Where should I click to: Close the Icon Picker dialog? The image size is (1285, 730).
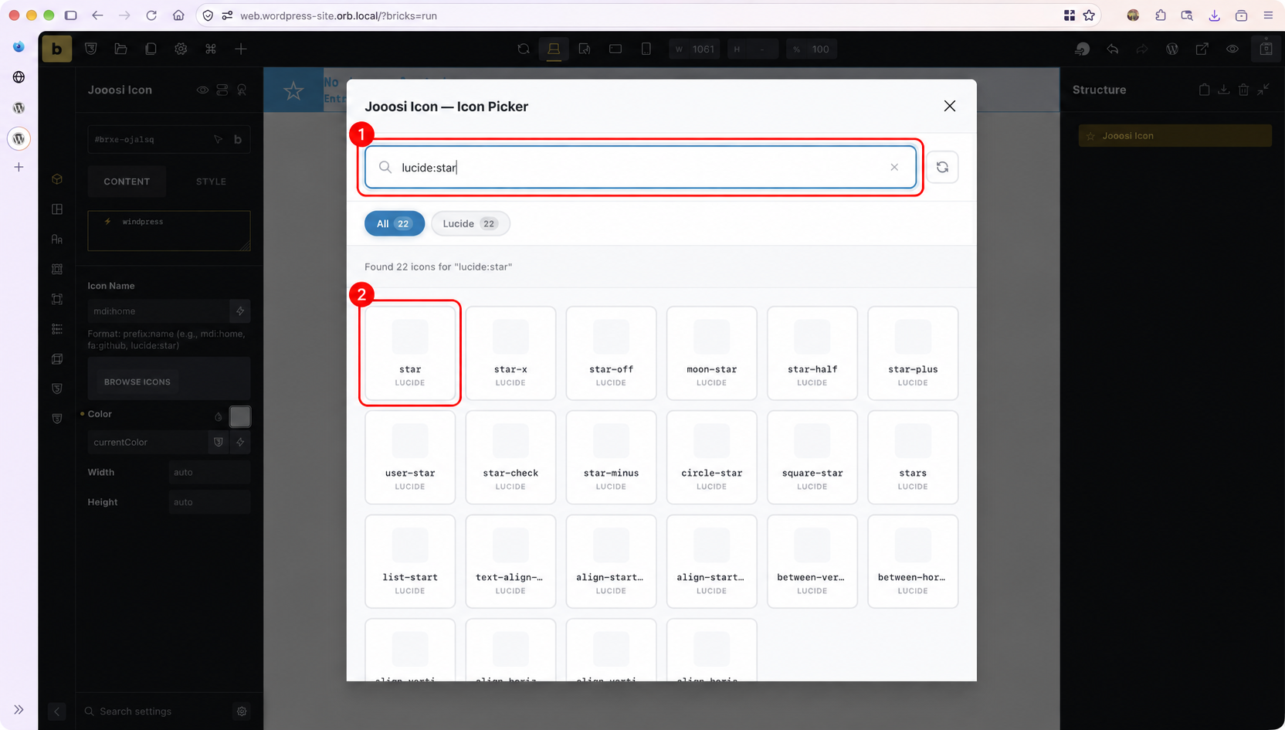[950, 106]
